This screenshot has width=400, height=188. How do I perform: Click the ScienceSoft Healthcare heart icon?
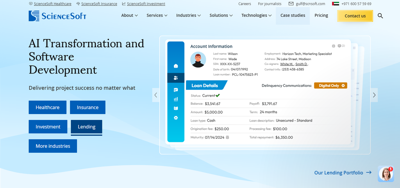coord(30,4)
